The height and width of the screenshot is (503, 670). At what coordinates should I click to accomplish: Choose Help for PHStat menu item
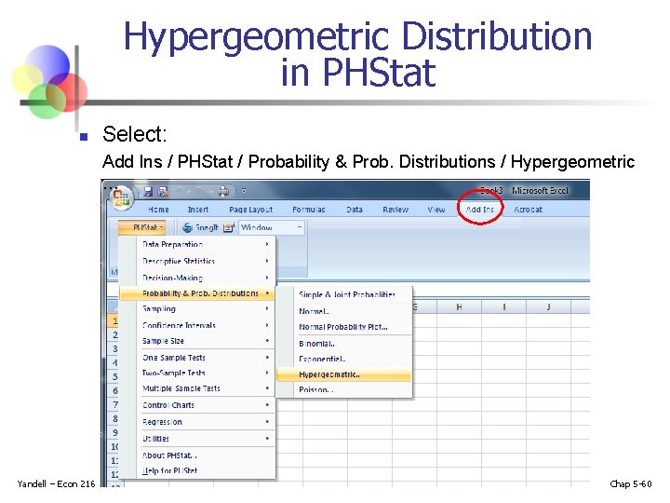click(197, 470)
